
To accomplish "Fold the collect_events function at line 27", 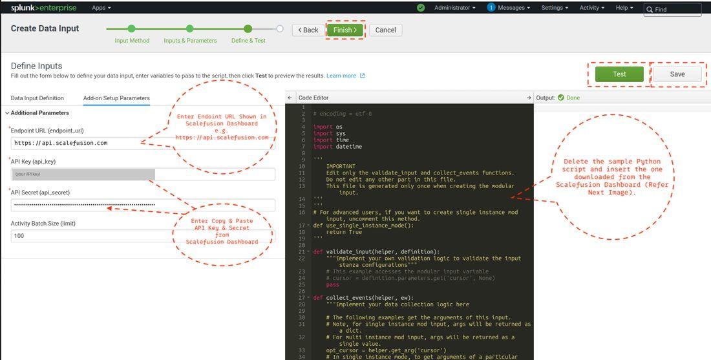I will point(309,298).
